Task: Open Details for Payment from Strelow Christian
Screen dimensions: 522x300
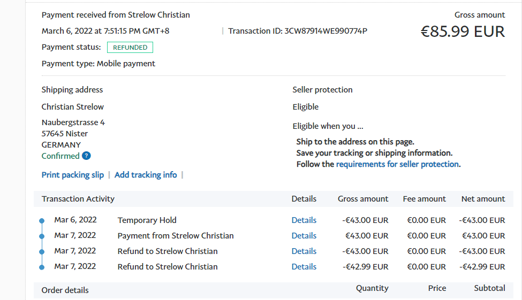Action: coord(304,236)
